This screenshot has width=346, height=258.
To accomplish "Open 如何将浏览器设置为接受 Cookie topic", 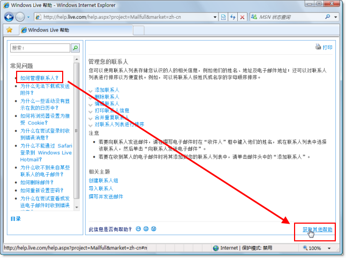I will tap(45, 119).
